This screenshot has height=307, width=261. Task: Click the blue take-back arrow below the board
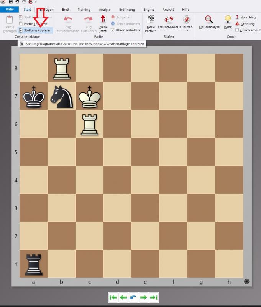coord(133,297)
